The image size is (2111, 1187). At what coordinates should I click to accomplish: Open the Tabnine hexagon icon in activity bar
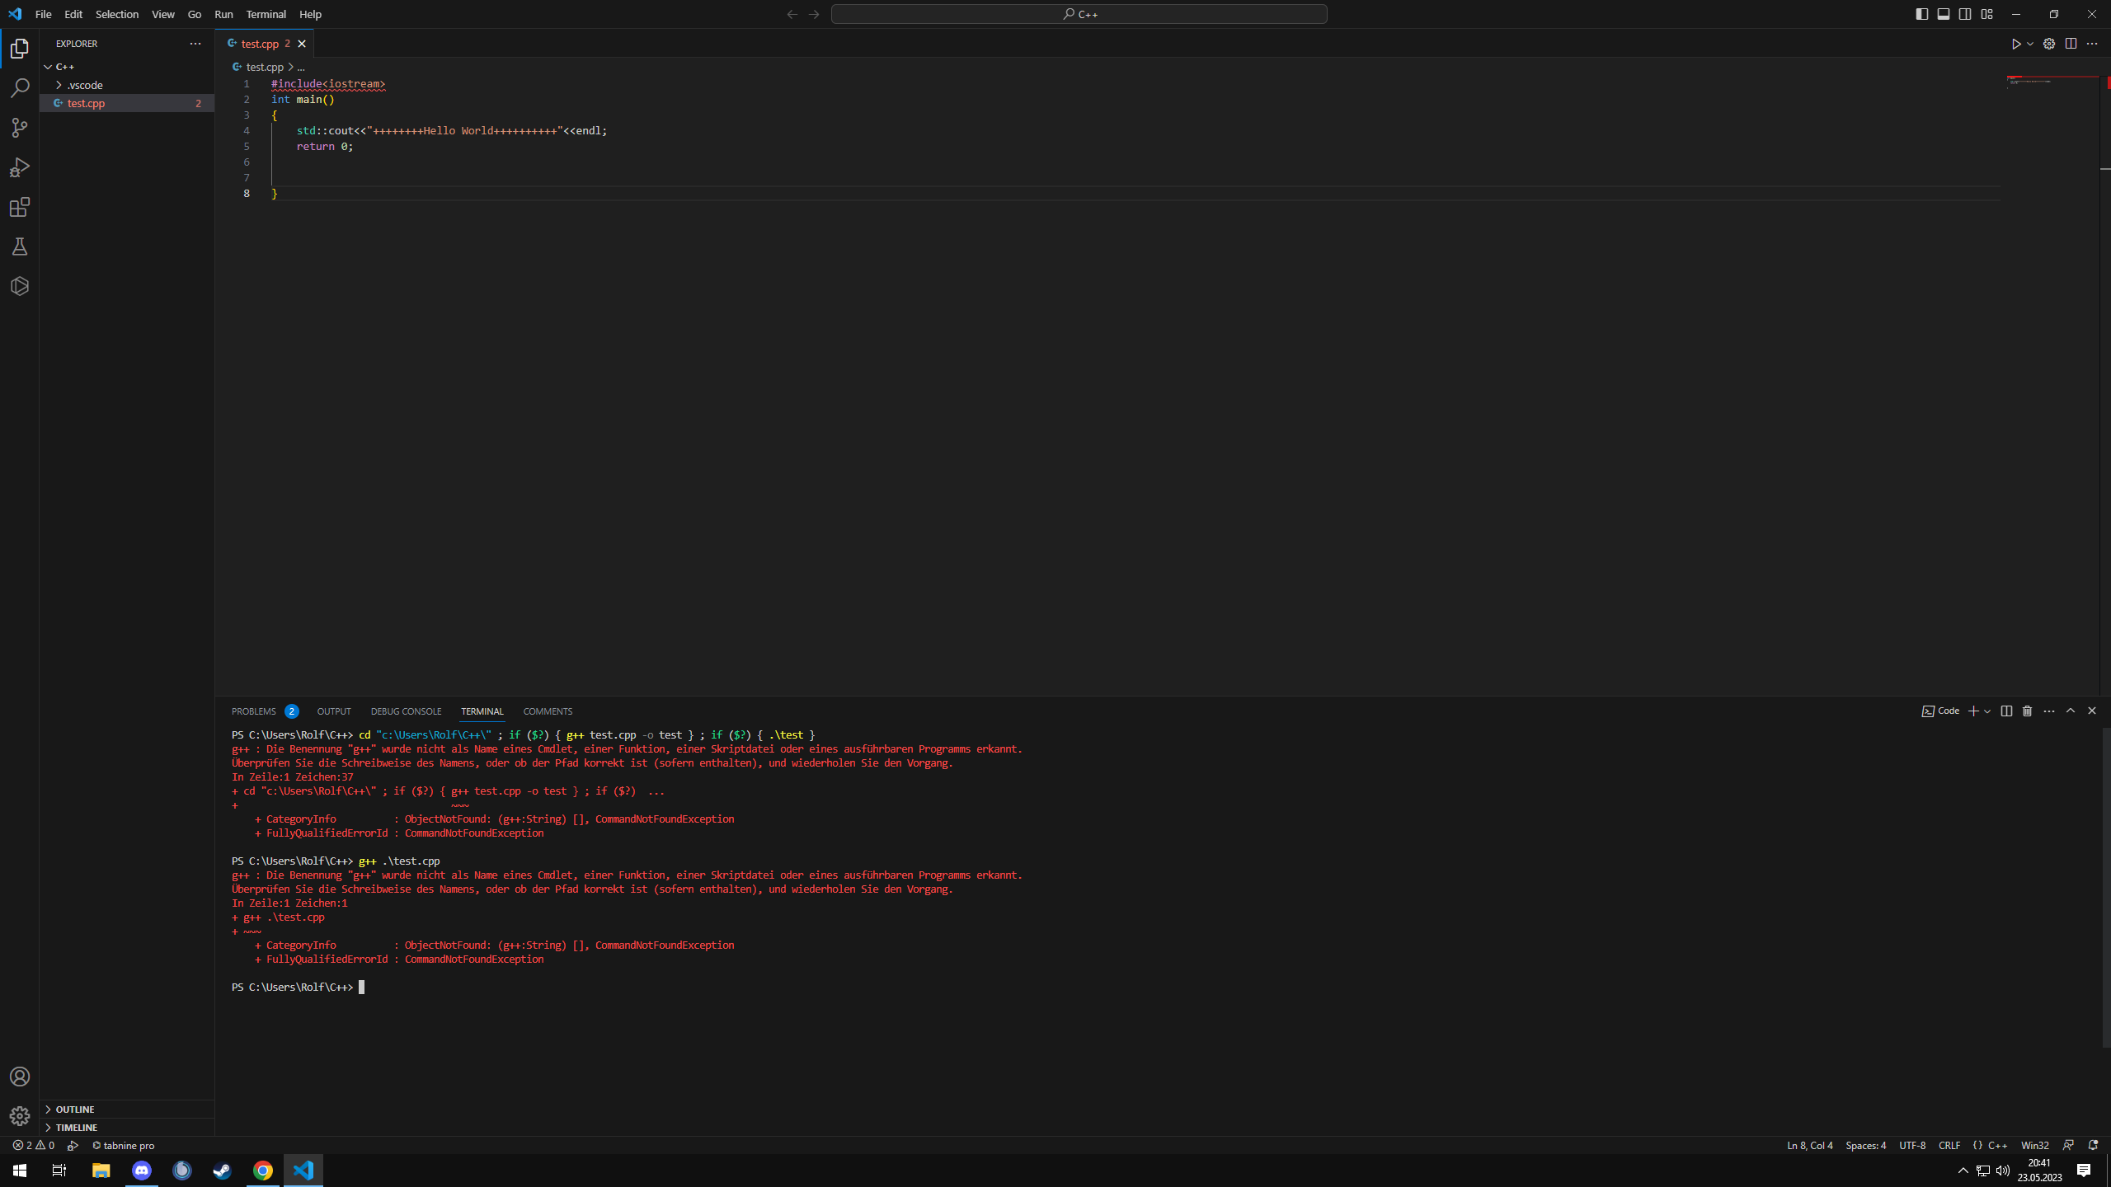[20, 286]
